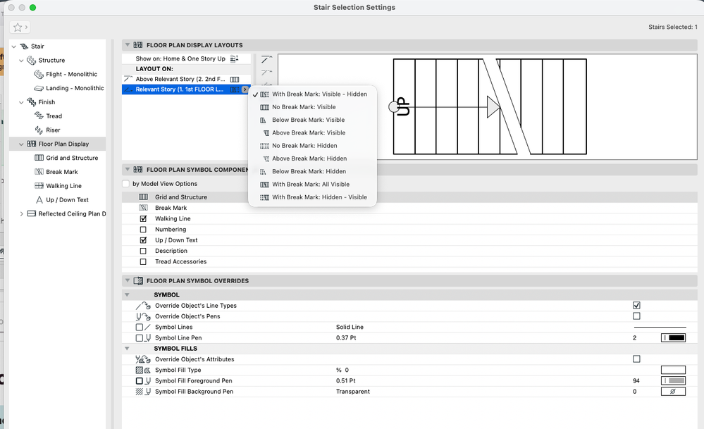
Task: Choose With Break Mark: All Visible
Action: click(x=312, y=185)
